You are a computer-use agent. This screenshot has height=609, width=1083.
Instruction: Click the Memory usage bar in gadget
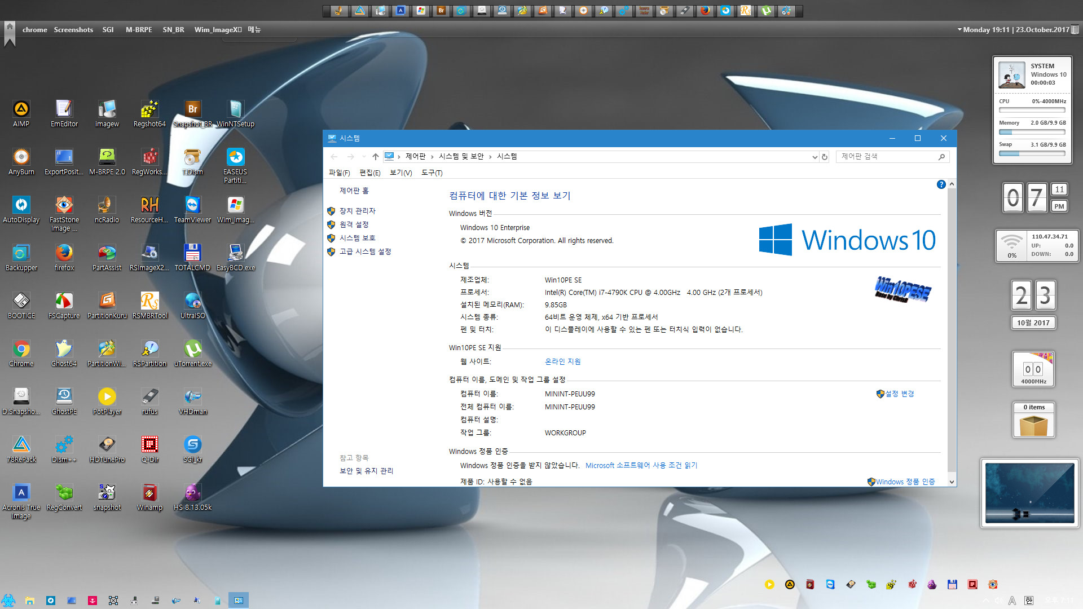click(x=1032, y=133)
